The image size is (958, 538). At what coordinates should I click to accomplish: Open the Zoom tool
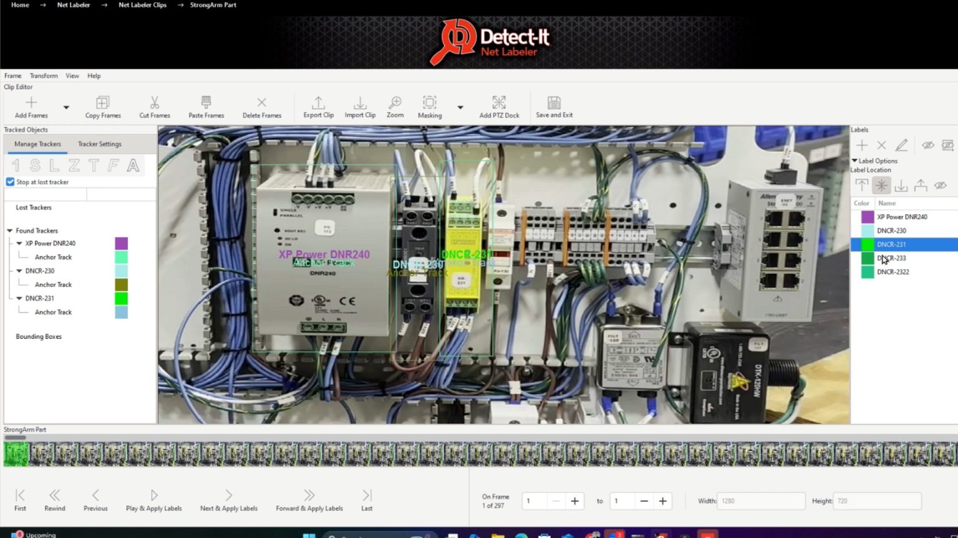395,106
